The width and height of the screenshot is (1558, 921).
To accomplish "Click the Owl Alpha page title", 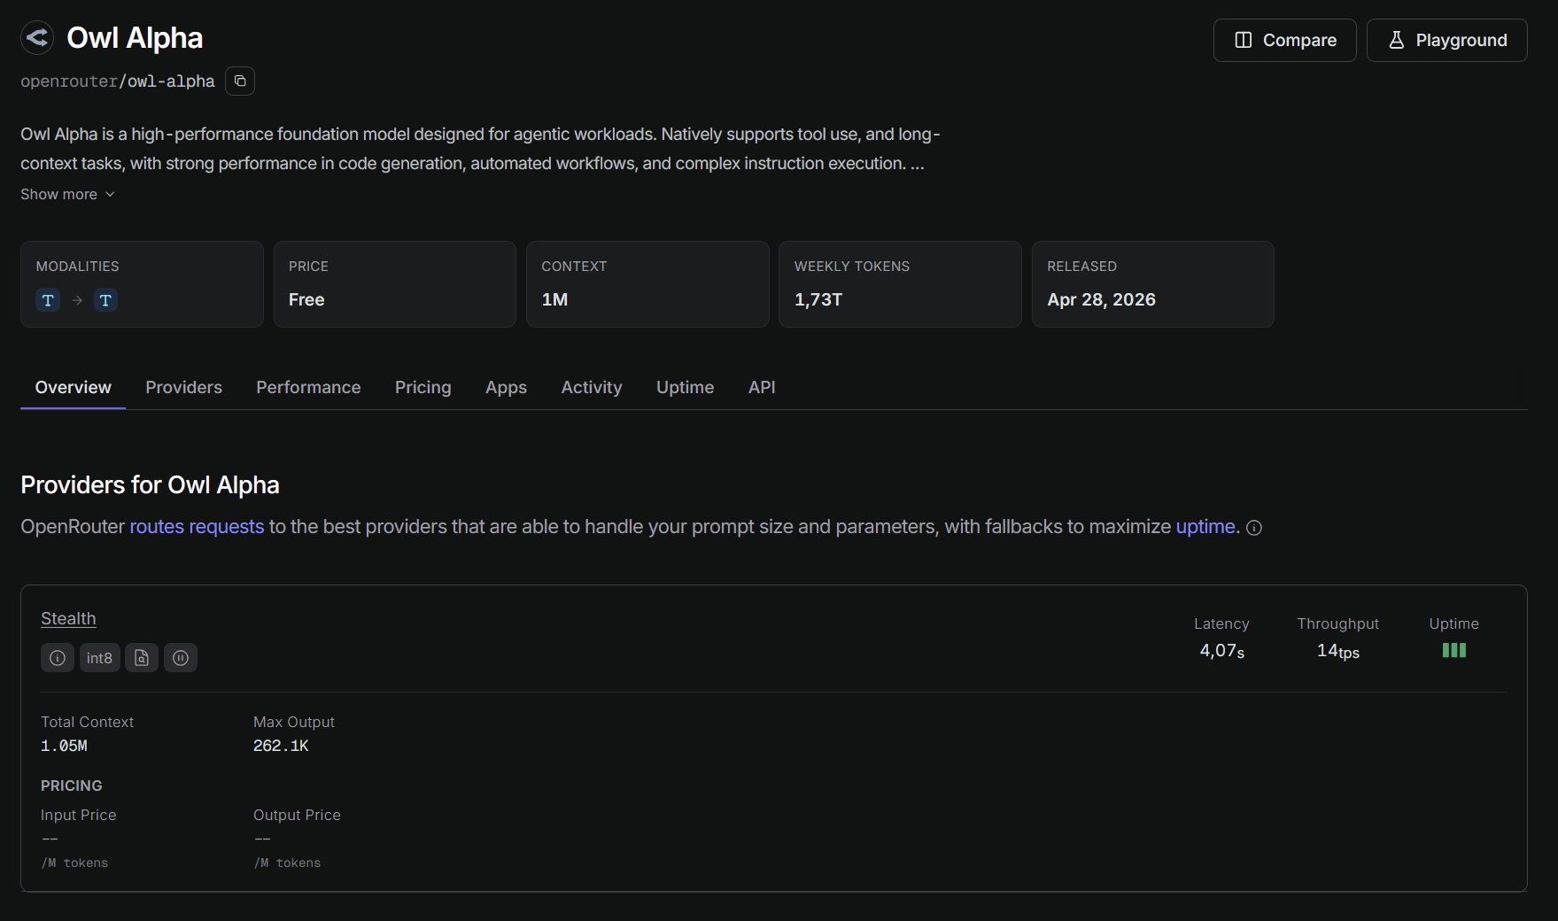I will point(135,38).
